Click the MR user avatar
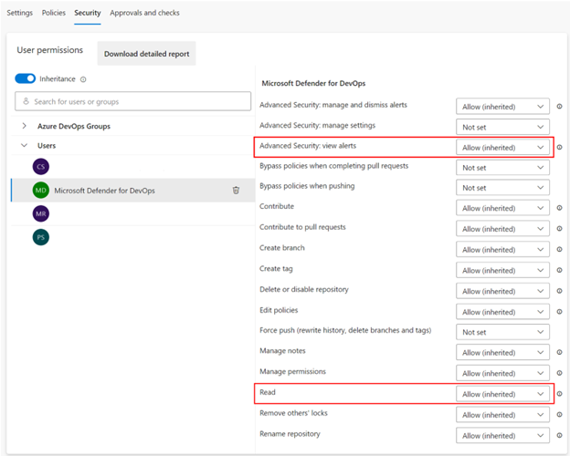Image resolution: width=570 pixels, height=456 pixels. pos(40,213)
